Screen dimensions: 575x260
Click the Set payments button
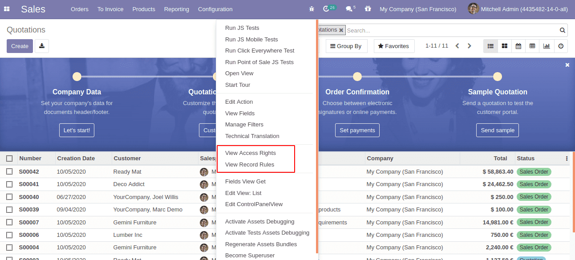(357, 130)
